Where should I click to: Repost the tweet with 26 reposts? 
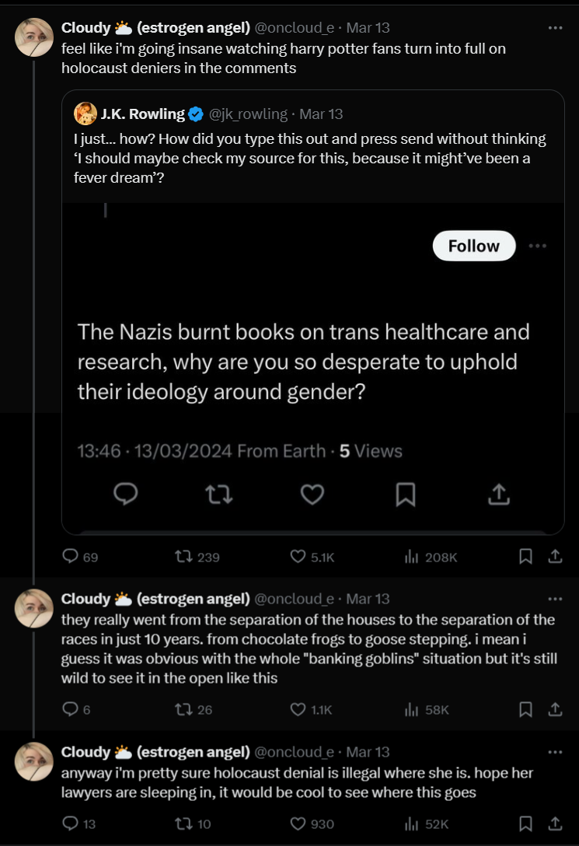point(184,709)
